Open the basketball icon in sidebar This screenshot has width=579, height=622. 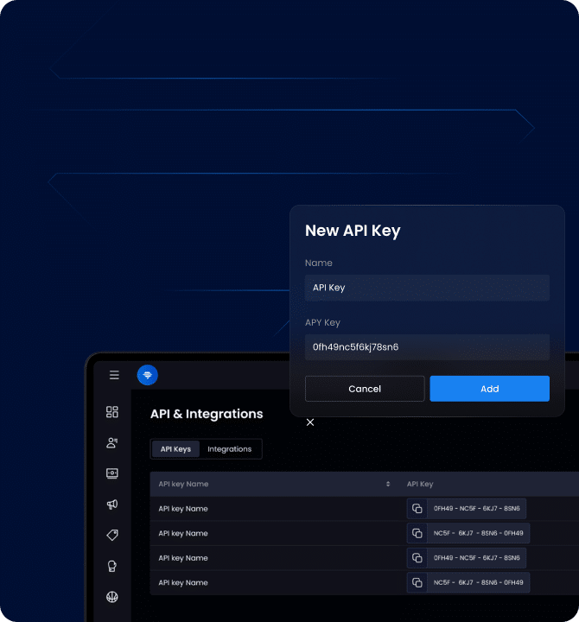tap(112, 597)
